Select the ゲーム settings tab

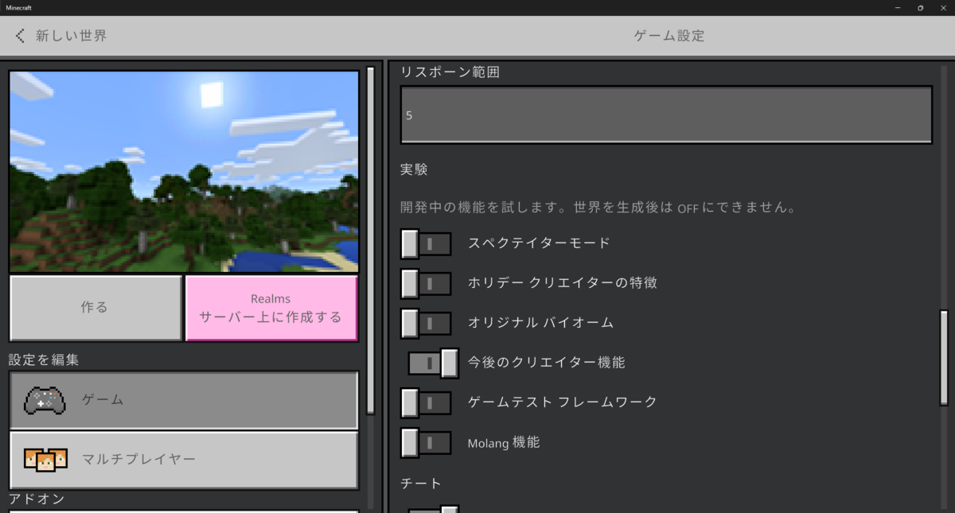[184, 400]
